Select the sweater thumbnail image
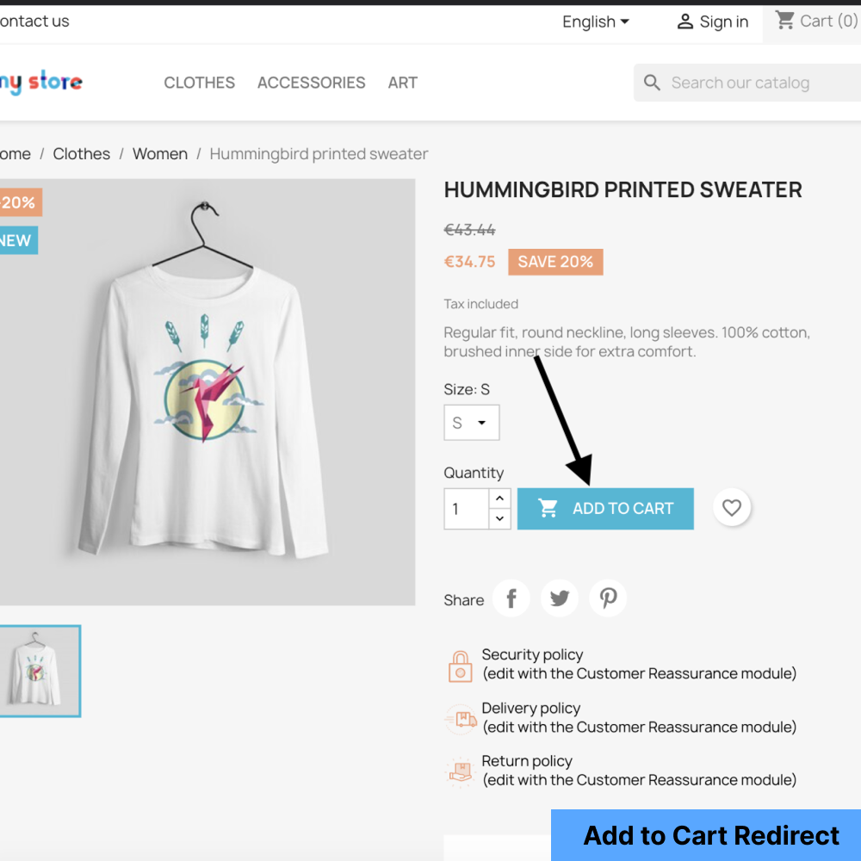Screen dimensions: 861x861 click(40, 671)
